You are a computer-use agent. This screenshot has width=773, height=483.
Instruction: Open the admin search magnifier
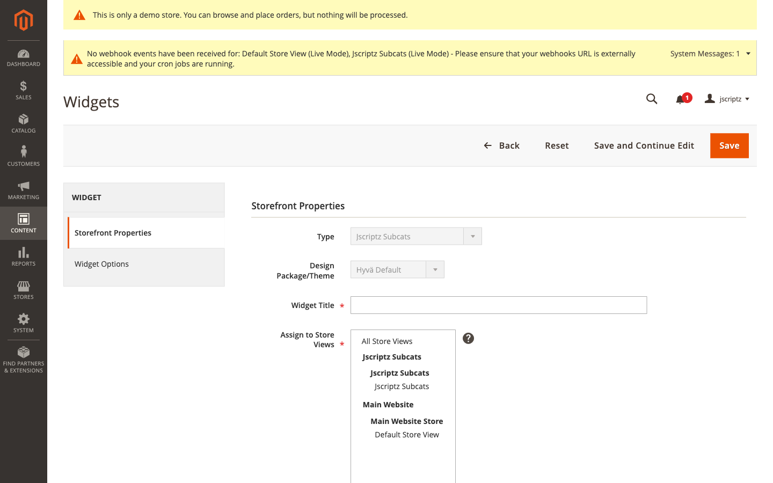(652, 99)
